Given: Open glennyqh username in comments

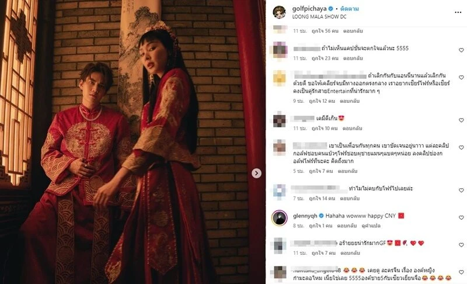Looking at the screenshot, I should tap(305, 216).
